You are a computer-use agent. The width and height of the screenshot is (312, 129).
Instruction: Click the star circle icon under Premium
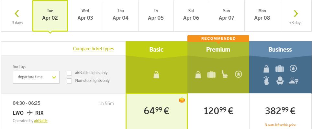[x=239, y=75]
